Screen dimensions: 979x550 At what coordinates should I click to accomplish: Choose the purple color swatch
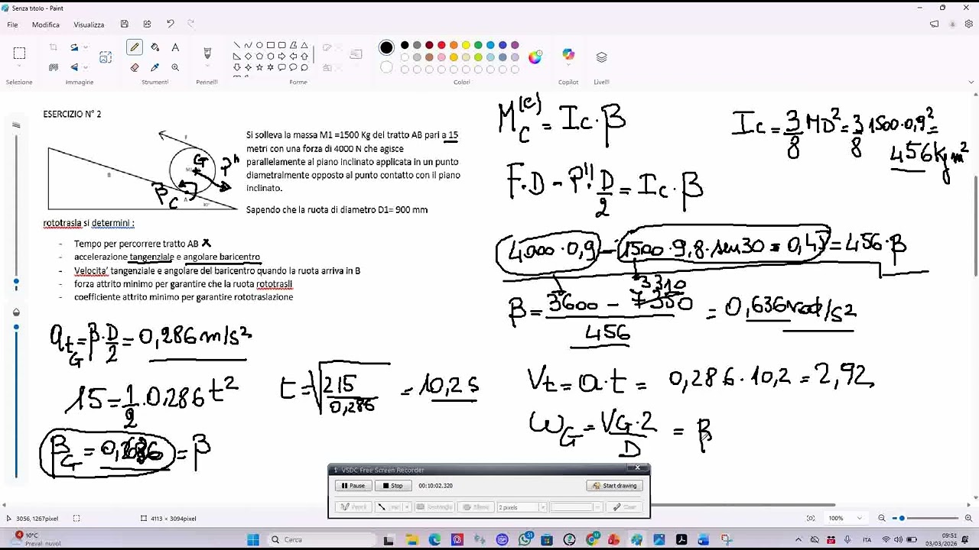click(515, 45)
